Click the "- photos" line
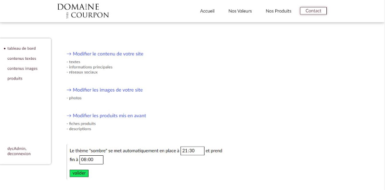Viewport: 385px width, 190px height. click(74, 98)
